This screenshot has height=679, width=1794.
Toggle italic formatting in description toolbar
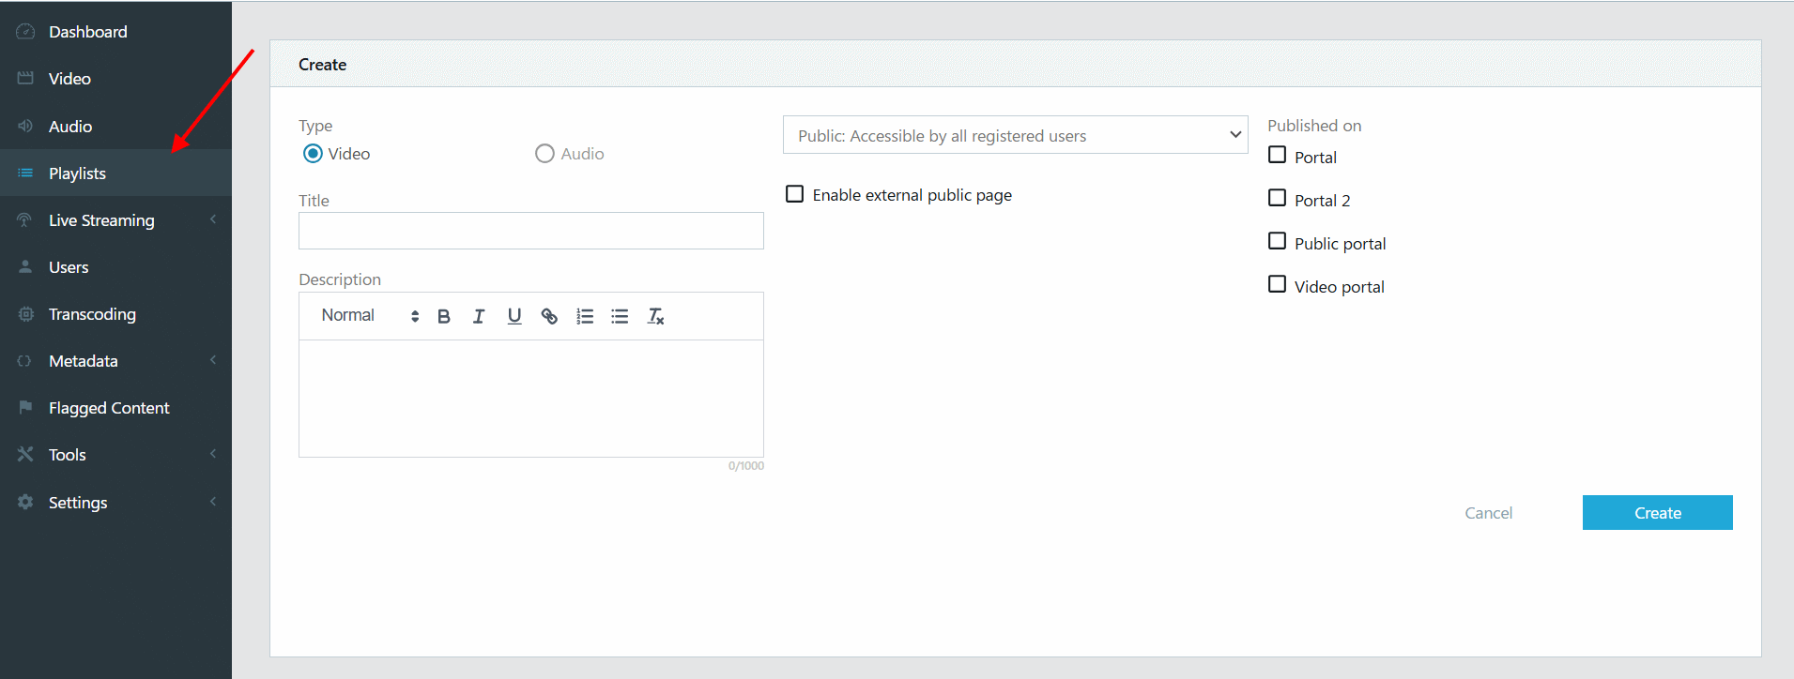pos(479,316)
